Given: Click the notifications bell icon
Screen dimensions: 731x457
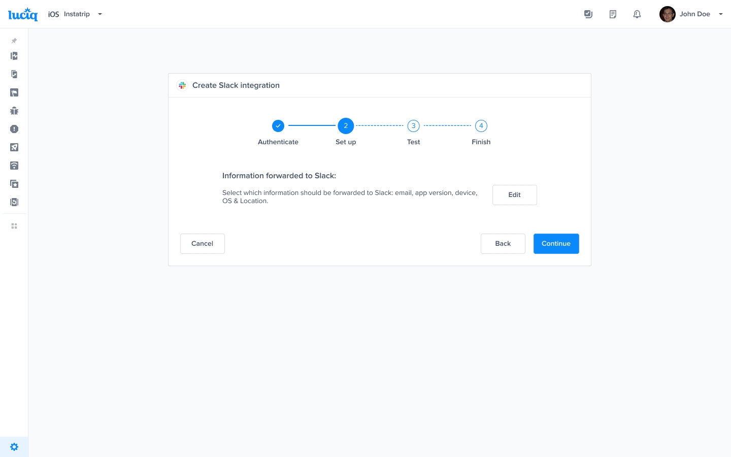Looking at the screenshot, I should pyautogui.click(x=637, y=14).
